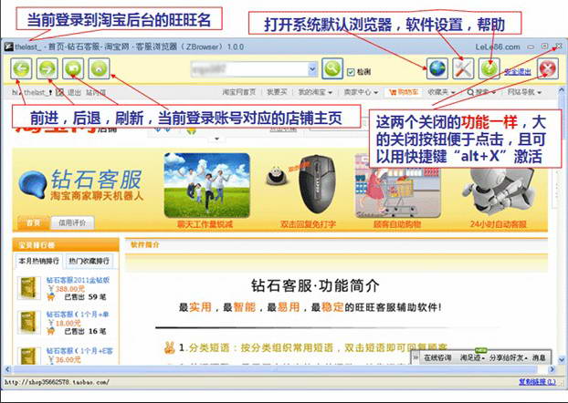Click the rabbit icon beside 1.分类短语
568x403 pixels.
169,347
